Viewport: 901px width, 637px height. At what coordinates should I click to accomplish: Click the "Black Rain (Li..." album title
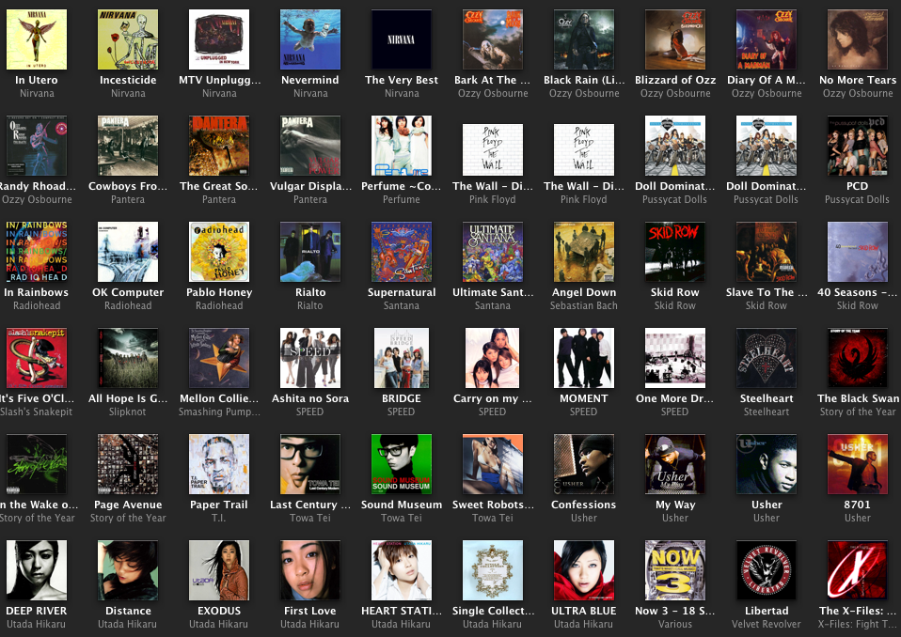584,80
